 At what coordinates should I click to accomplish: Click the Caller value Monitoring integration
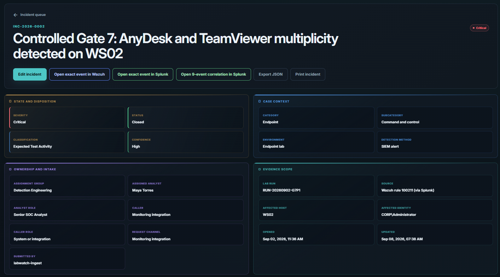151,214
